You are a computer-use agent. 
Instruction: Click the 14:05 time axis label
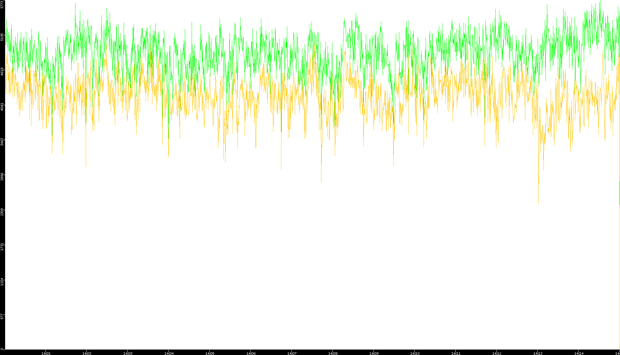tap(210, 353)
